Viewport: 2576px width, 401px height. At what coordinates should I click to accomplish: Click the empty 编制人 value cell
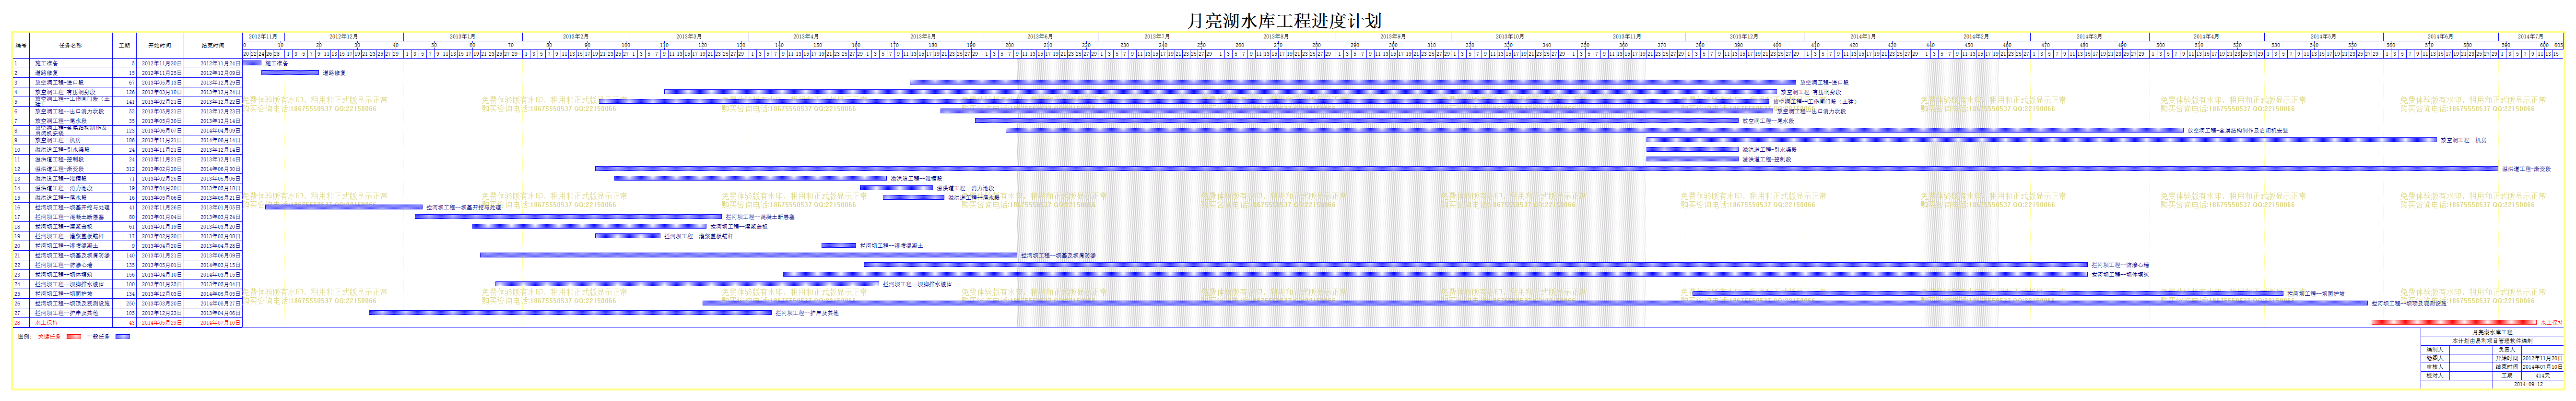(x=2471, y=350)
